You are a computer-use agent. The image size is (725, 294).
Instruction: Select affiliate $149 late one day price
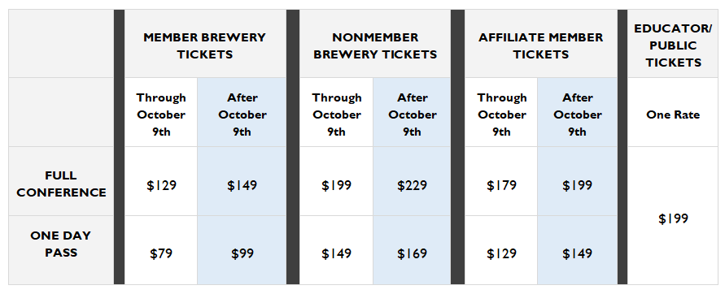577,254
